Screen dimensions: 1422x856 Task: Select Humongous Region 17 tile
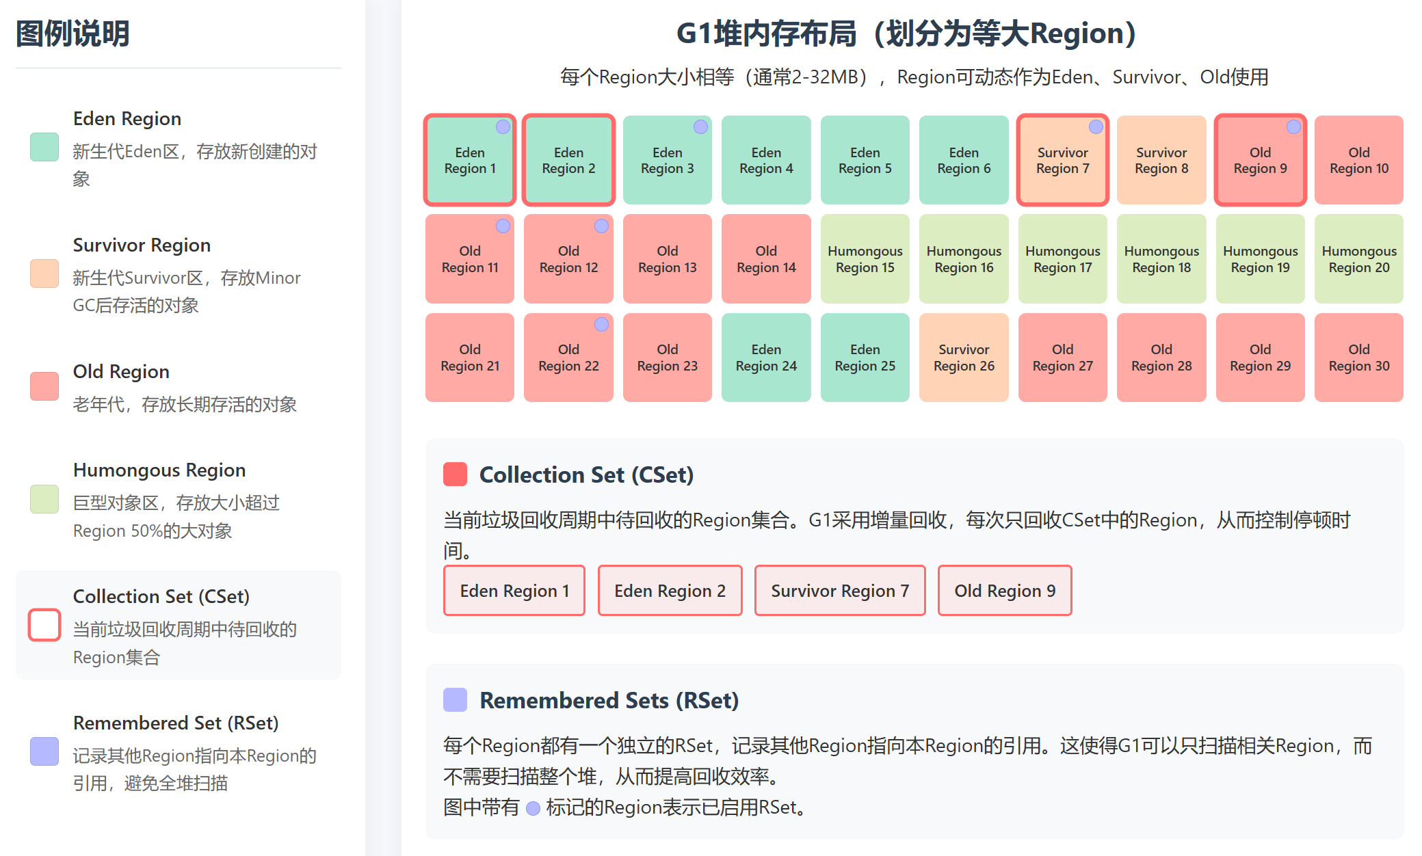(x=1062, y=259)
